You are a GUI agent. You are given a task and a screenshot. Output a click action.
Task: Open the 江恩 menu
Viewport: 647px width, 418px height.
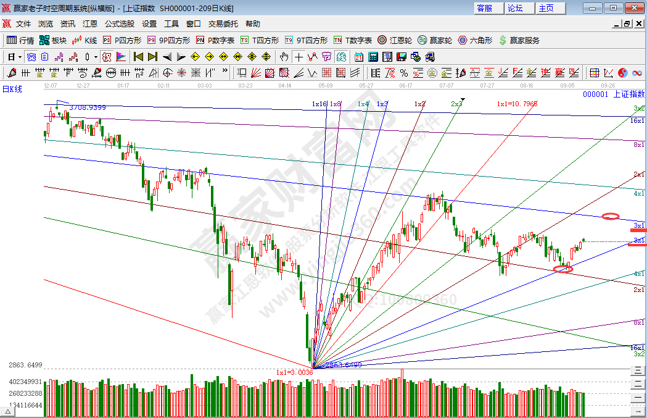click(x=90, y=24)
